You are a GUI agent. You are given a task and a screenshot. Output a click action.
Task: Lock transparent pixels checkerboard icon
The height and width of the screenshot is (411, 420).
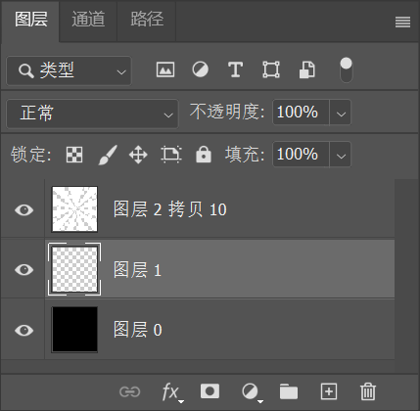[74, 155]
